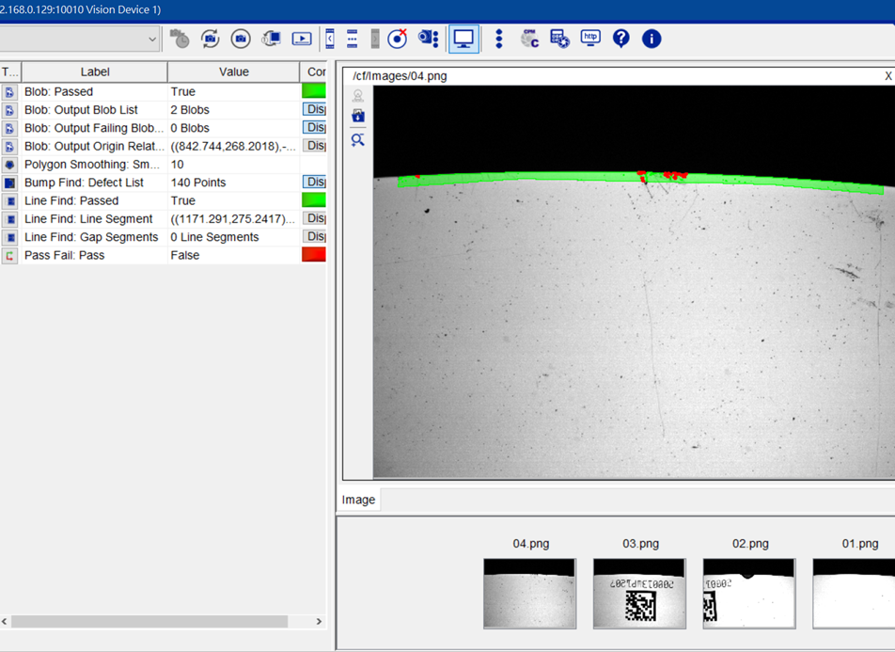Open the dropdown at top-left of toolbar
Viewport: 895px width, 652px height.
point(152,40)
